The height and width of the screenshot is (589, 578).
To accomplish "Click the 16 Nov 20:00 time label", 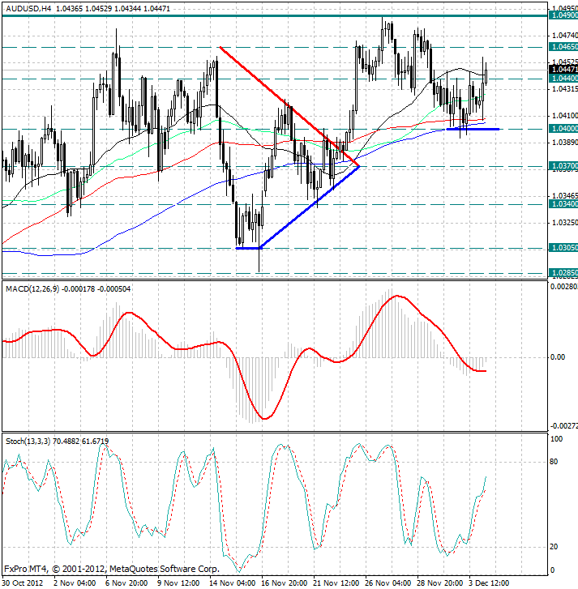I will pos(284,583).
